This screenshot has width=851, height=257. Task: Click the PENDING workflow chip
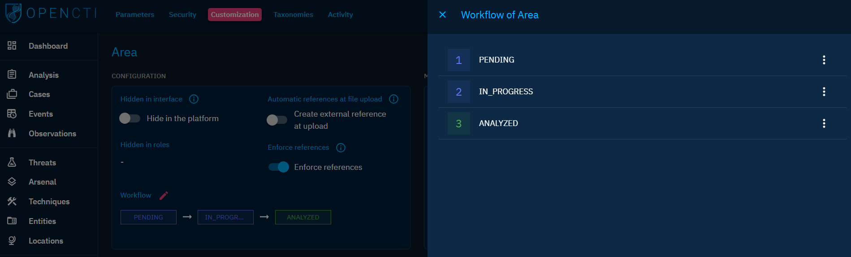click(x=148, y=217)
